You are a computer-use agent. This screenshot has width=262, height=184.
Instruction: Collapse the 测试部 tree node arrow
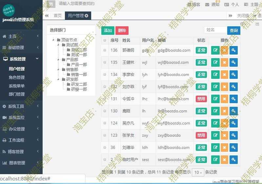[x=58, y=45]
